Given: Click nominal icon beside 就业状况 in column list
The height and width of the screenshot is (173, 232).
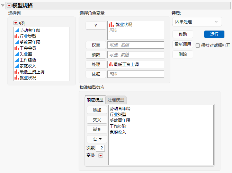Looking at the screenshot, I should 17,77.
